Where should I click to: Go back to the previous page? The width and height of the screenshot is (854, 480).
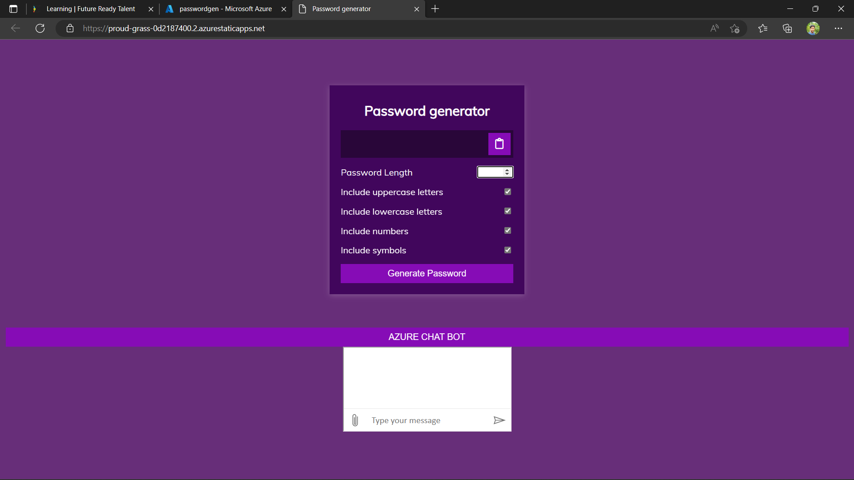click(x=16, y=28)
